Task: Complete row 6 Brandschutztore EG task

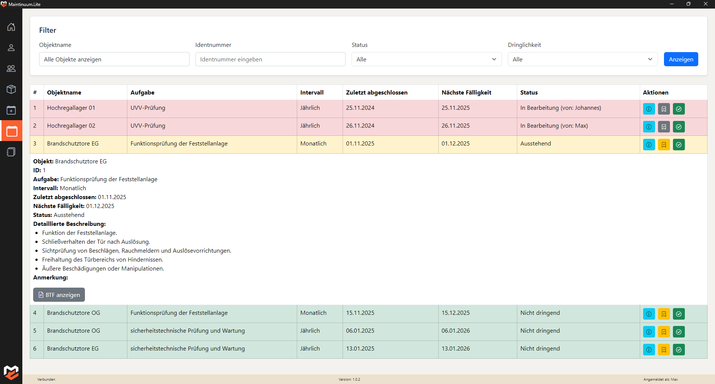Action: coord(679,350)
